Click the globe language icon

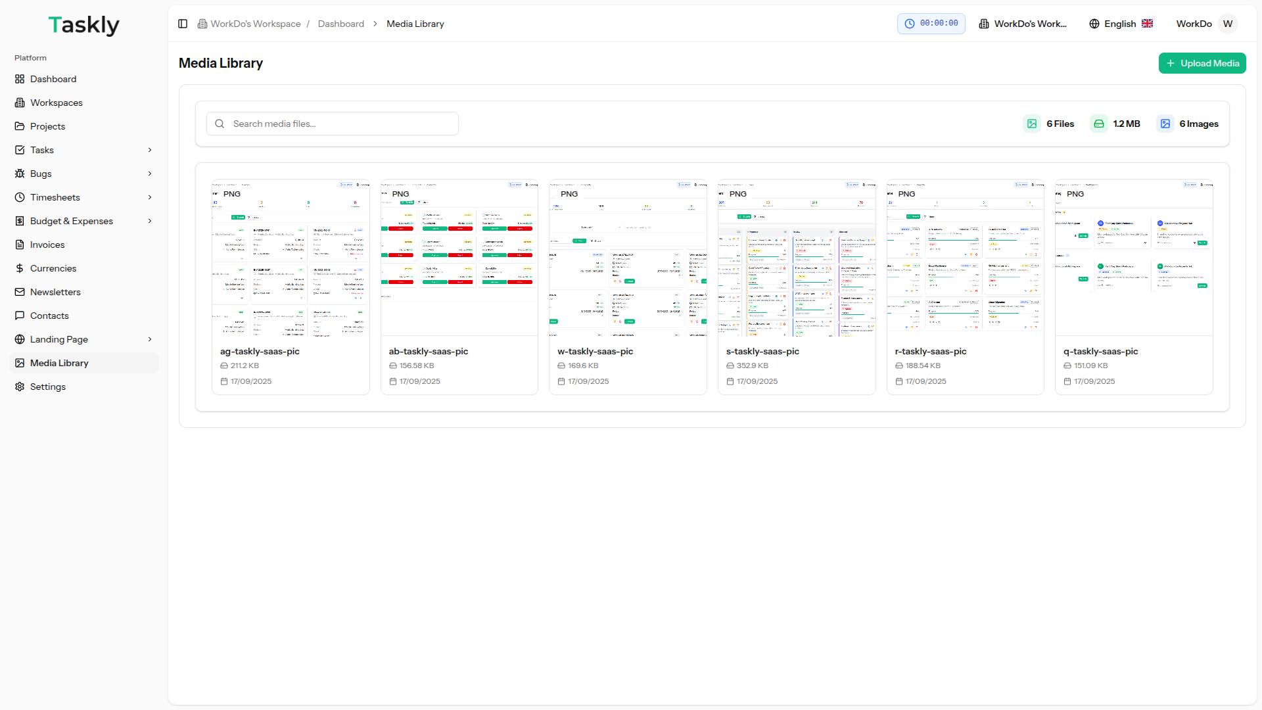1094,24
